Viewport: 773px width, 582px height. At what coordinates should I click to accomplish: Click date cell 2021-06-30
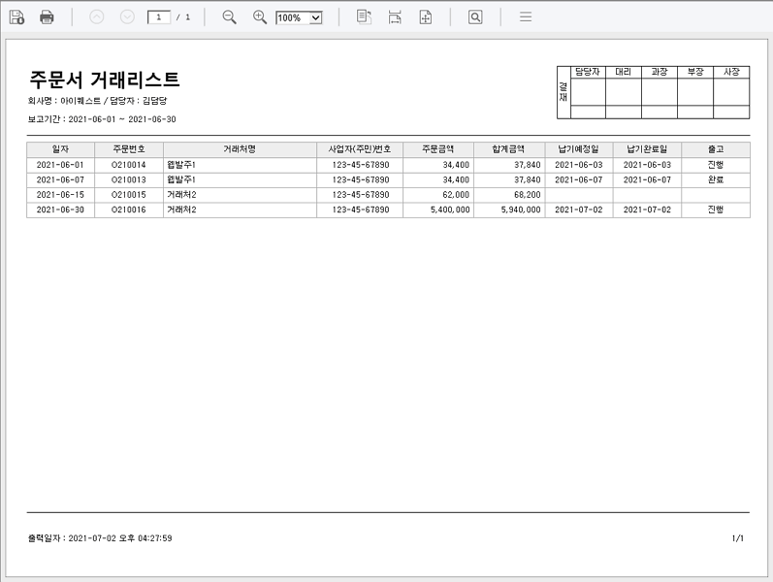pos(60,210)
